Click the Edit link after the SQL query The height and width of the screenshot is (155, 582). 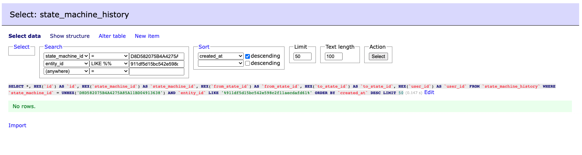coord(429,92)
